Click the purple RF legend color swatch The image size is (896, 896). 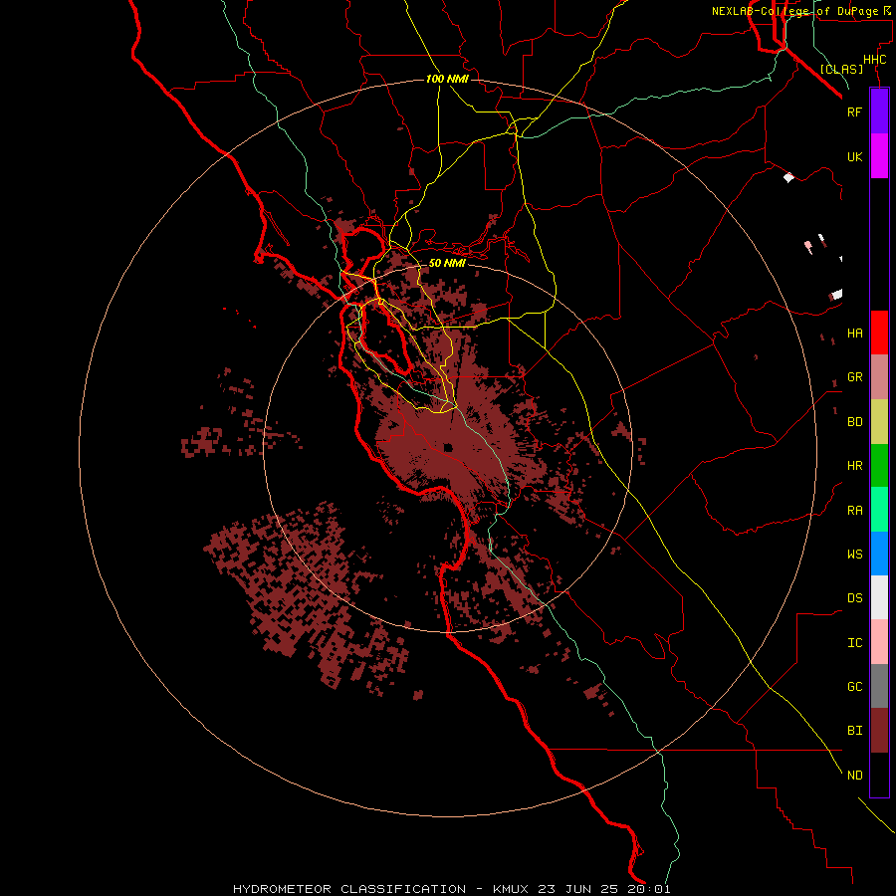pos(879,112)
